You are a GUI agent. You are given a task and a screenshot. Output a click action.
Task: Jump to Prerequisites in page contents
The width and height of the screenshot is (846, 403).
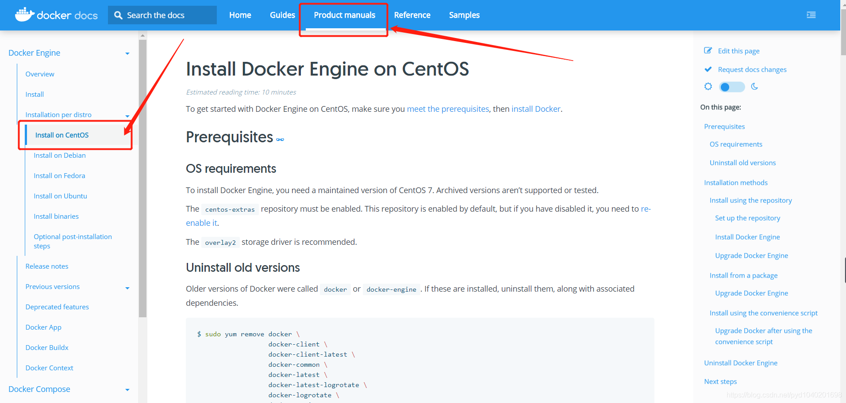[724, 126]
